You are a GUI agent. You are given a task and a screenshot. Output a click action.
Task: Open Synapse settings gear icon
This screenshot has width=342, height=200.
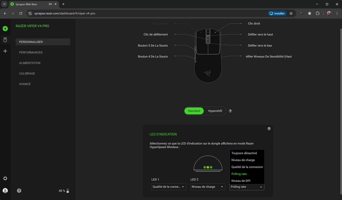coord(5,178)
